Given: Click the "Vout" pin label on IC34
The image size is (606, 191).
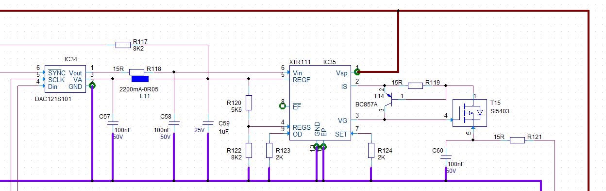Looking at the screenshot, I should pyautogui.click(x=76, y=73).
